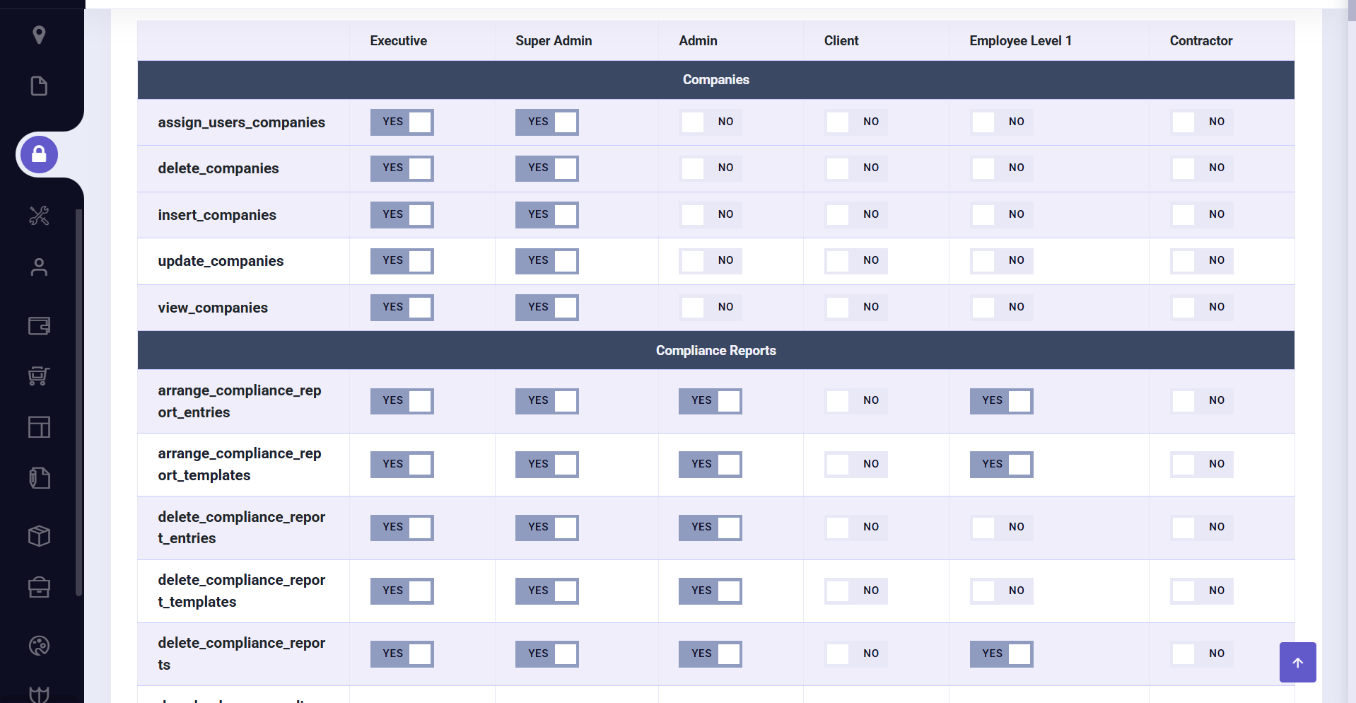Open the color palette sidebar icon
1356x703 pixels.
(x=39, y=646)
